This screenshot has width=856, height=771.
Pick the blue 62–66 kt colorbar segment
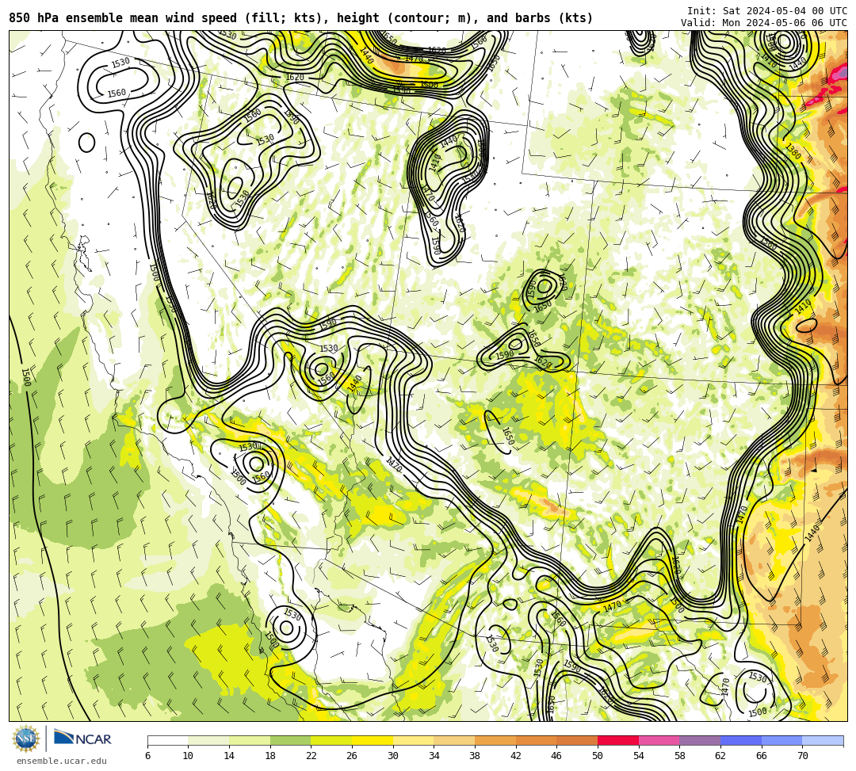(741, 740)
